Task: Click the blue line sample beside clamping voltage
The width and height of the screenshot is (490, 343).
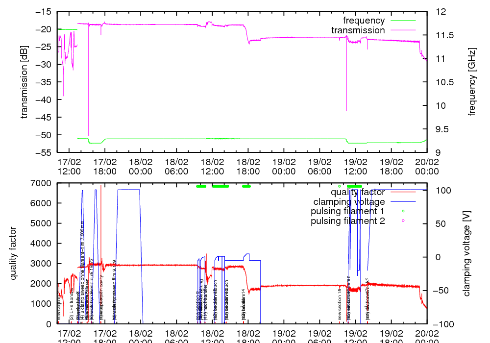Action: [403, 201]
